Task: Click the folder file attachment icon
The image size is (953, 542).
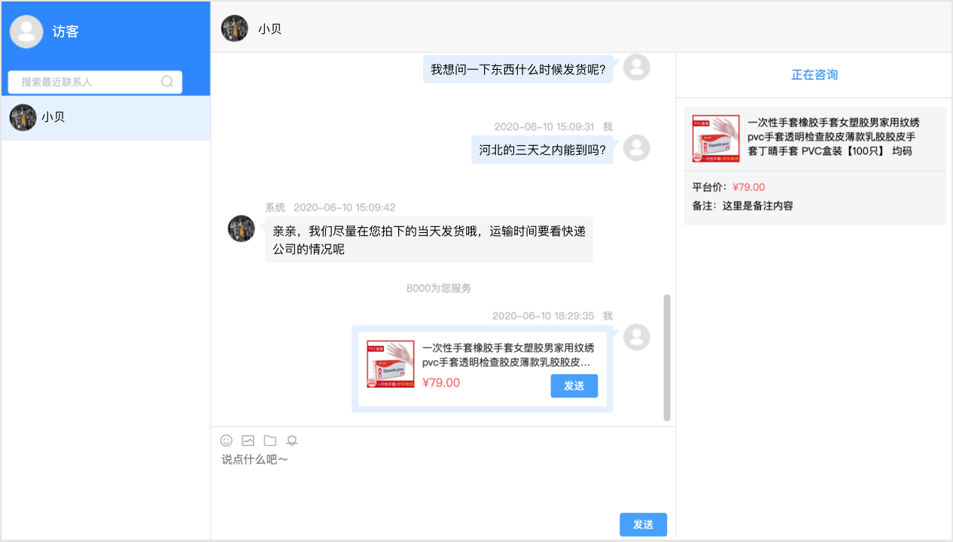Action: (x=270, y=441)
